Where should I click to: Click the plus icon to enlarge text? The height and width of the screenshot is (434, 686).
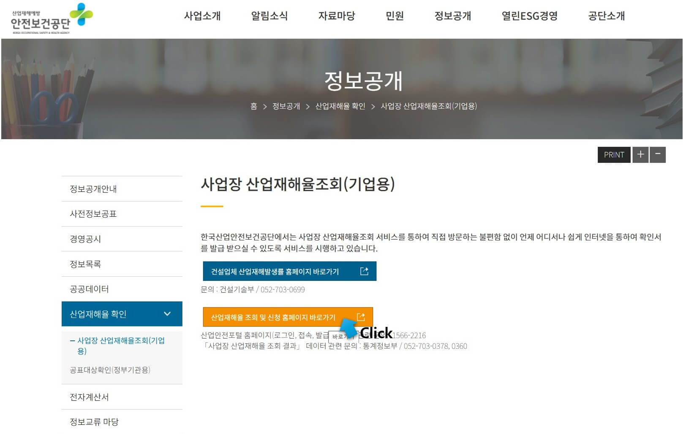coord(640,154)
